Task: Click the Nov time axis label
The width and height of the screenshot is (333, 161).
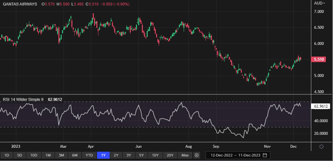Action: coord(267,146)
